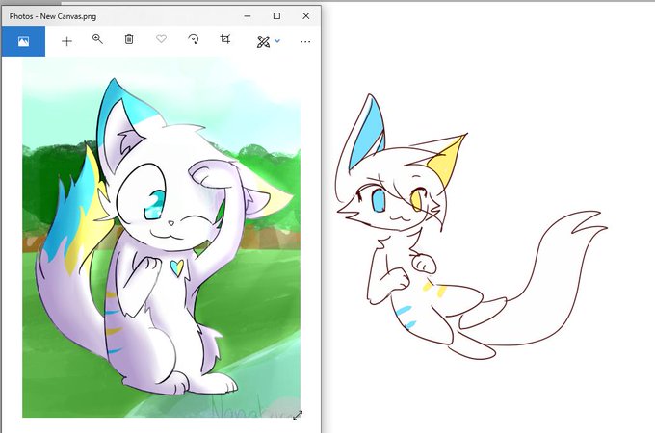
Task: Click the cat sketch in the background window
Action: pyautogui.click(x=471, y=226)
